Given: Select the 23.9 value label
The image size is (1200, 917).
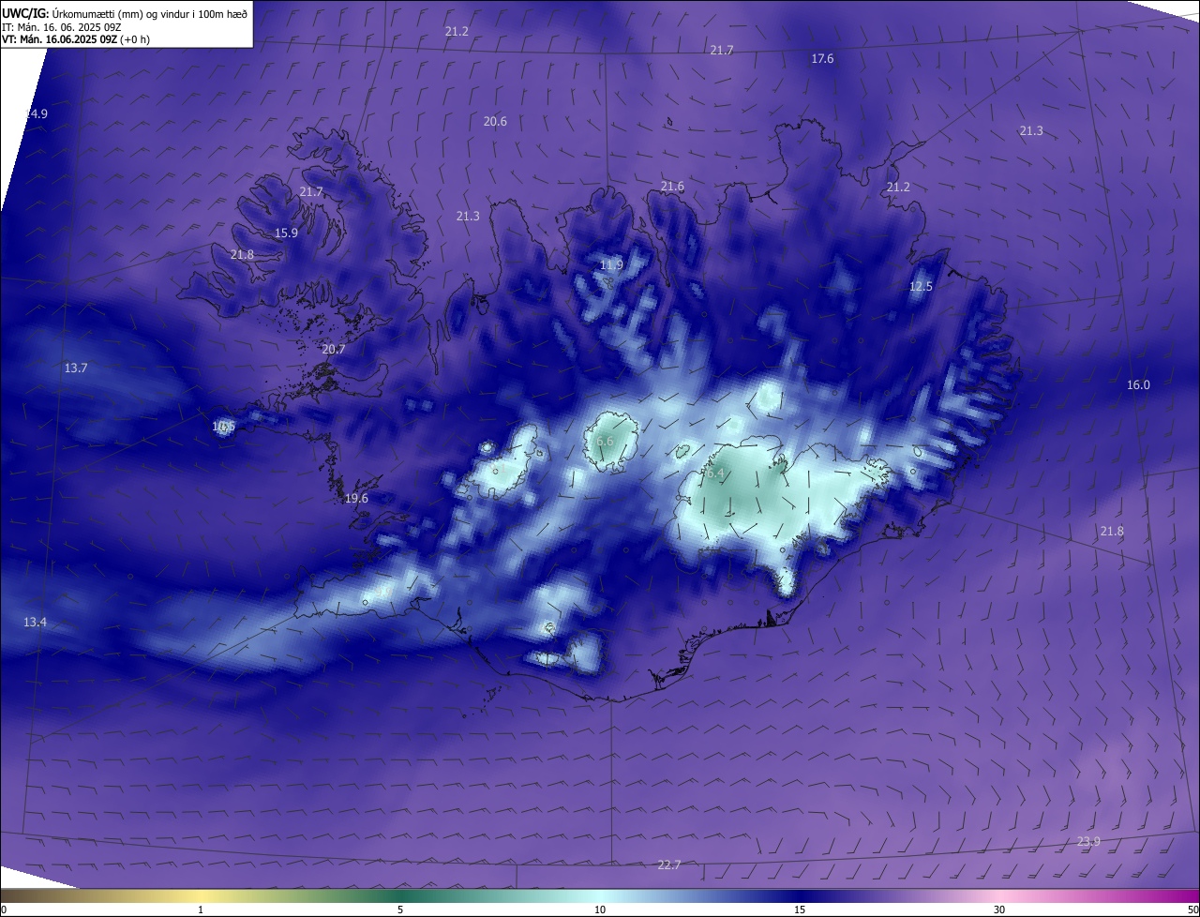Looking at the screenshot, I should click(x=1088, y=842).
